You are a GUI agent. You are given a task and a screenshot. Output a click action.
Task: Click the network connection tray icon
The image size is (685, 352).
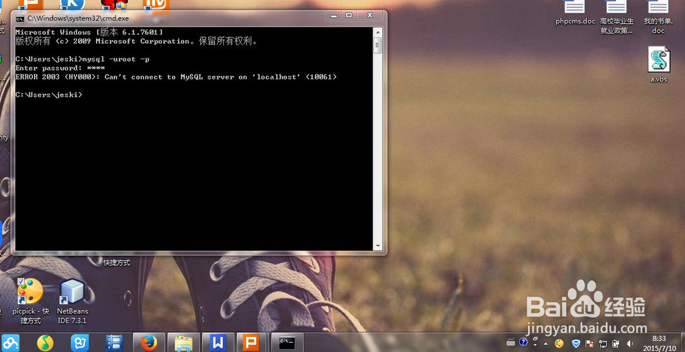tap(603, 344)
